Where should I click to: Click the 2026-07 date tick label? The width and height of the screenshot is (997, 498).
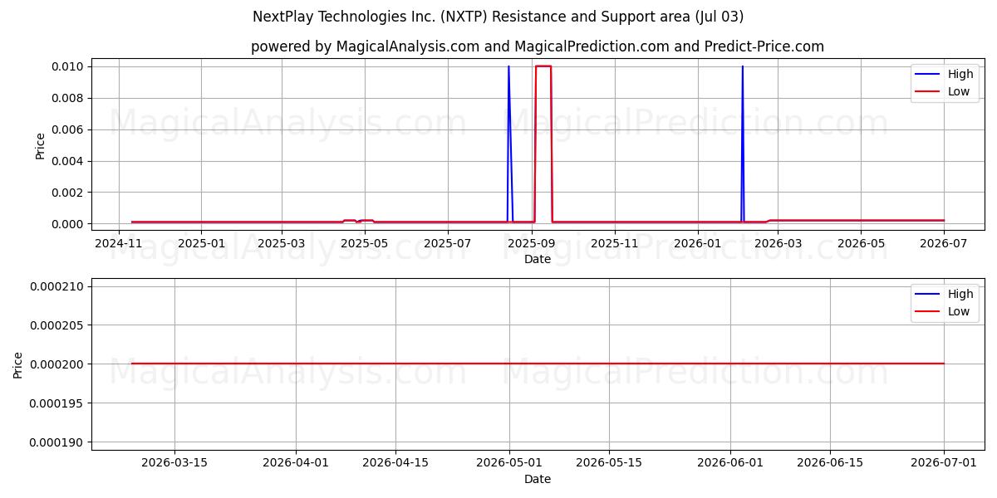944,243
